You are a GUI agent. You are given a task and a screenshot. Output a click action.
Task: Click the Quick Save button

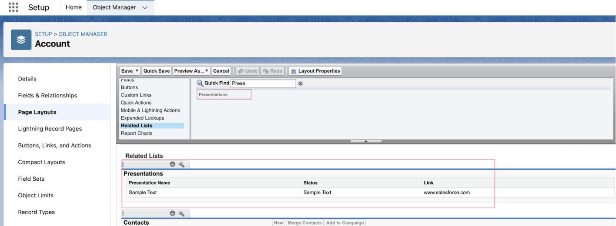click(157, 71)
